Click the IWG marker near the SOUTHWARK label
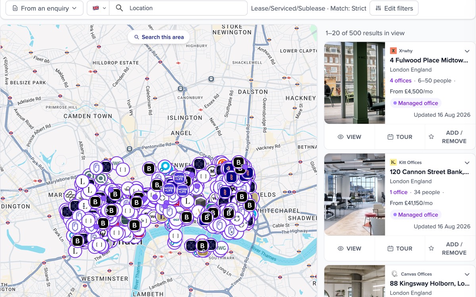Screen dimensions: 476x297 (221, 248)
